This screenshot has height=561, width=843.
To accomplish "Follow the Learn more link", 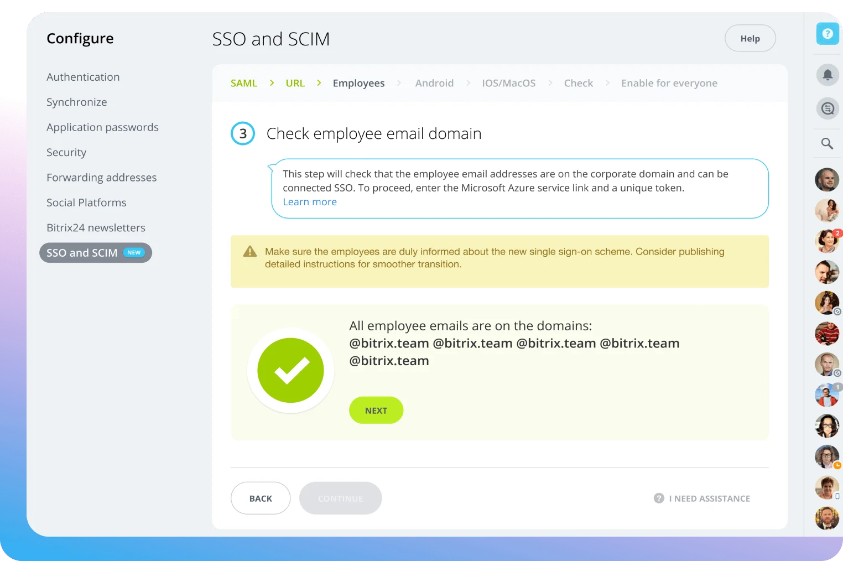I will [310, 202].
